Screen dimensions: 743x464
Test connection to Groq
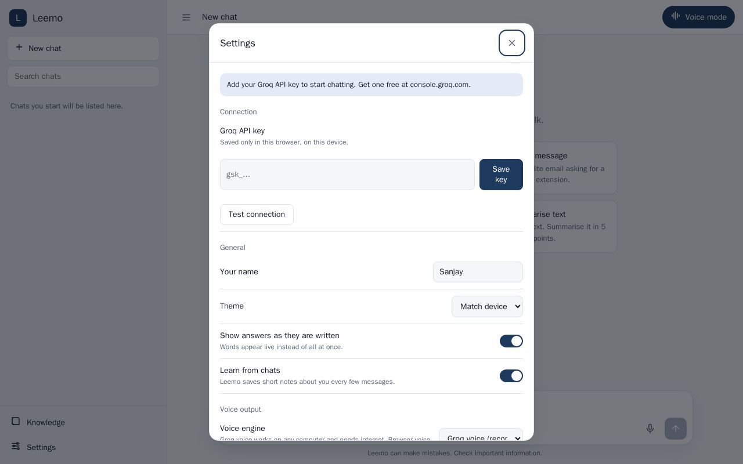click(257, 215)
